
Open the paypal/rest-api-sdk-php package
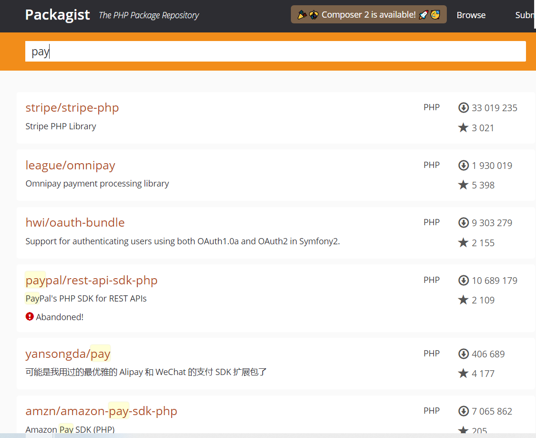[91, 281]
